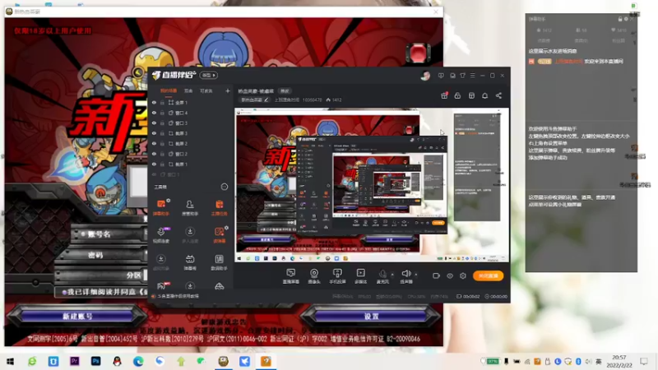
Task: Switch to the first scene tab
Action: point(169,90)
